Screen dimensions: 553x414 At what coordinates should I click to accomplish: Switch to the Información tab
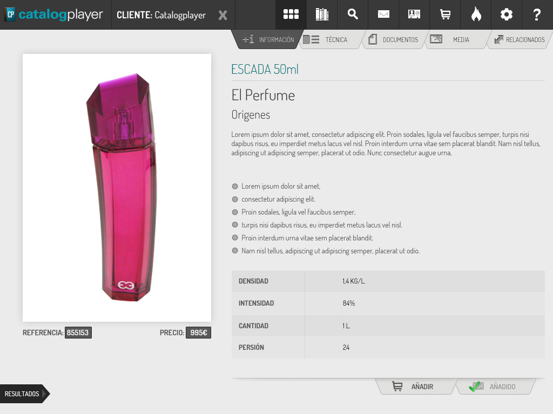[268, 39]
